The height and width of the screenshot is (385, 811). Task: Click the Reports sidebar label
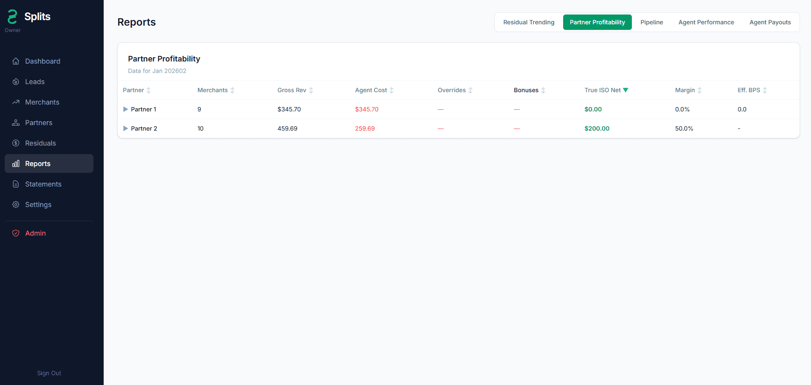38,163
